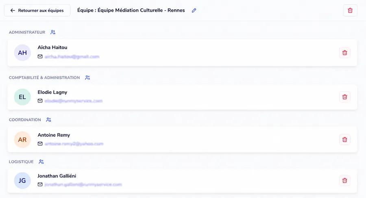Click the pencil icon to rename team
Screen dimensions: 366x198
pyautogui.click(x=194, y=11)
